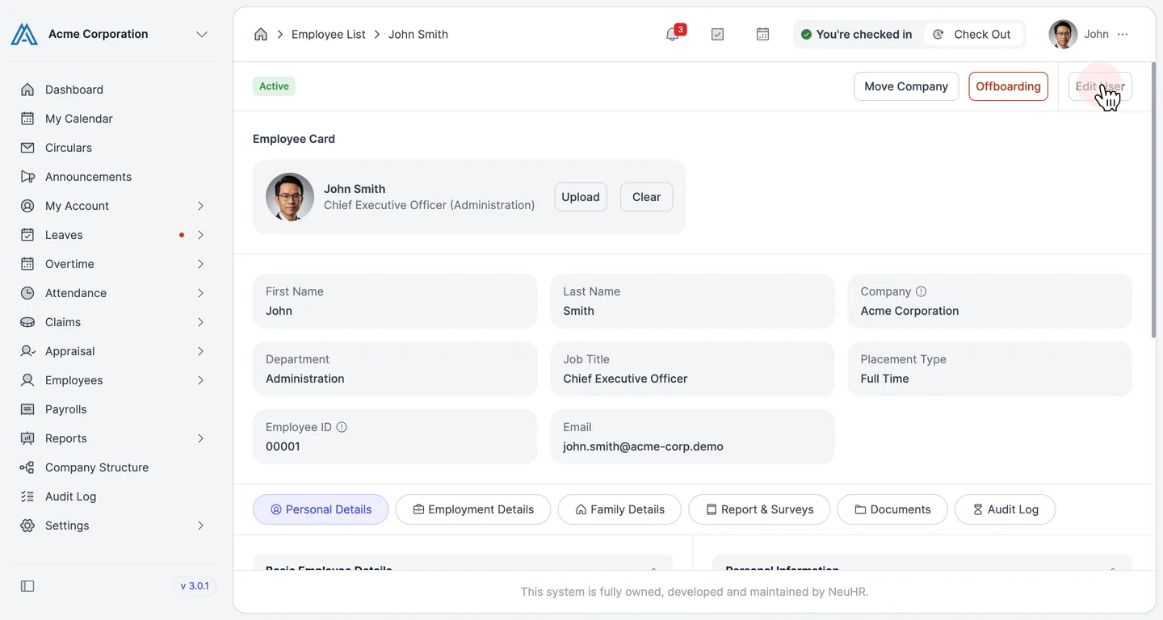The width and height of the screenshot is (1163, 620).
Task: Upload a new employee card photo
Action: pos(581,197)
